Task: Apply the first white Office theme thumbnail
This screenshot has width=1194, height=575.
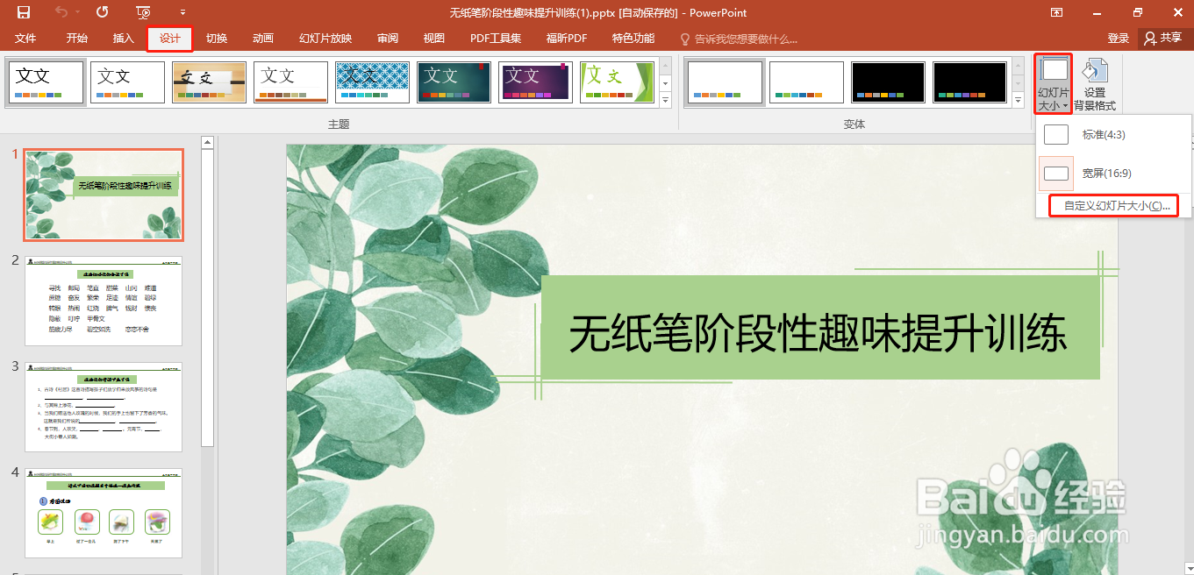Action: coord(46,82)
